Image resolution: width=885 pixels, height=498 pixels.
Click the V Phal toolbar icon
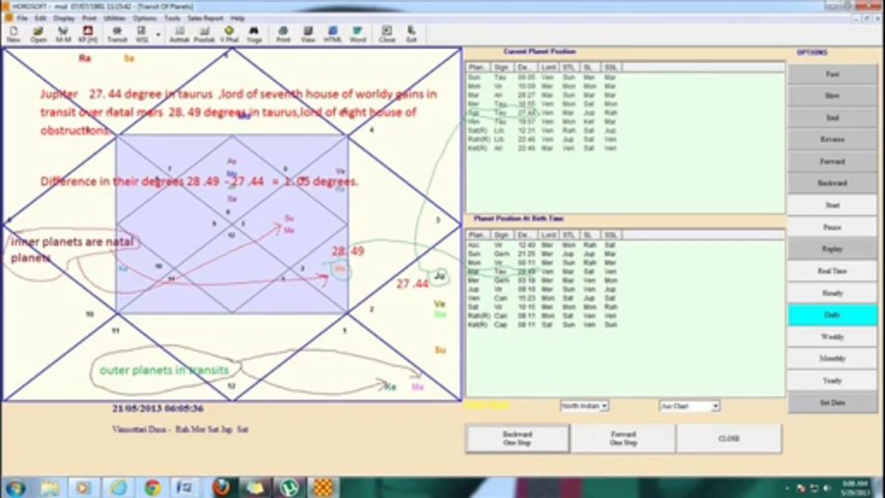pos(229,35)
